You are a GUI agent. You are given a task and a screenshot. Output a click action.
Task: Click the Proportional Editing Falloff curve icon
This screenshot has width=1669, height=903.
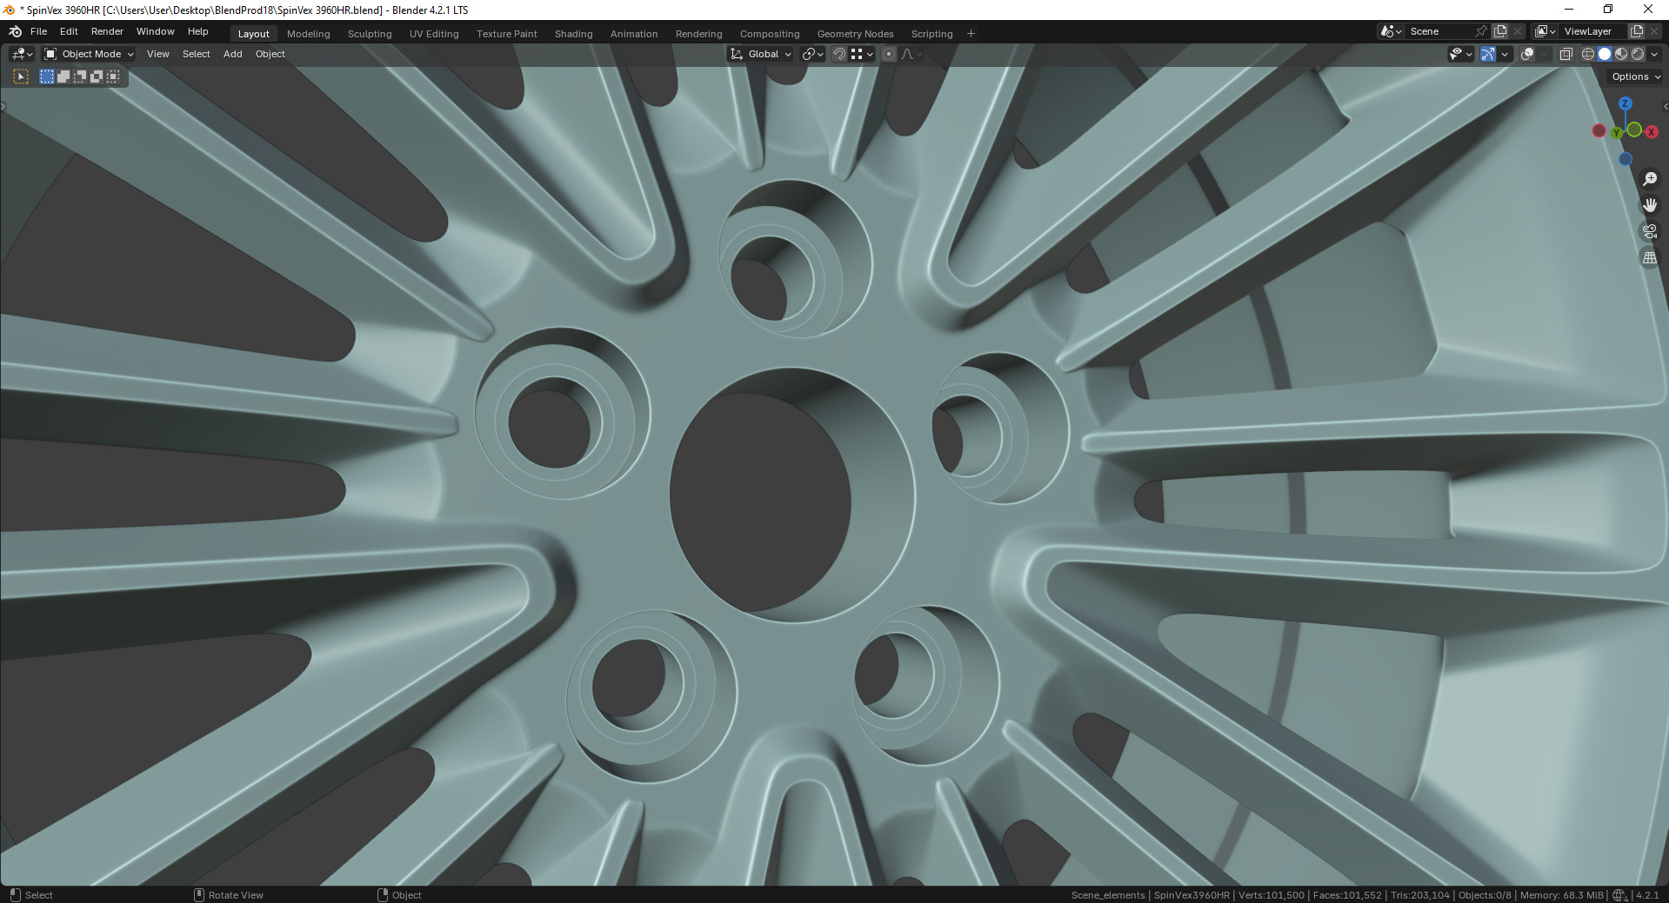(x=911, y=54)
